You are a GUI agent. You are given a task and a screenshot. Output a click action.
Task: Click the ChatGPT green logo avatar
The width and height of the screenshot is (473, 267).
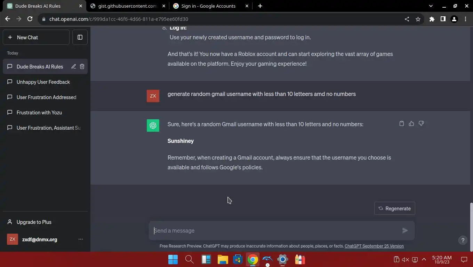point(153,126)
